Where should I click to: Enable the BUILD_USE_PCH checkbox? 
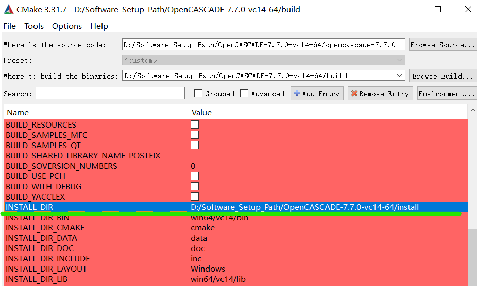click(x=195, y=176)
